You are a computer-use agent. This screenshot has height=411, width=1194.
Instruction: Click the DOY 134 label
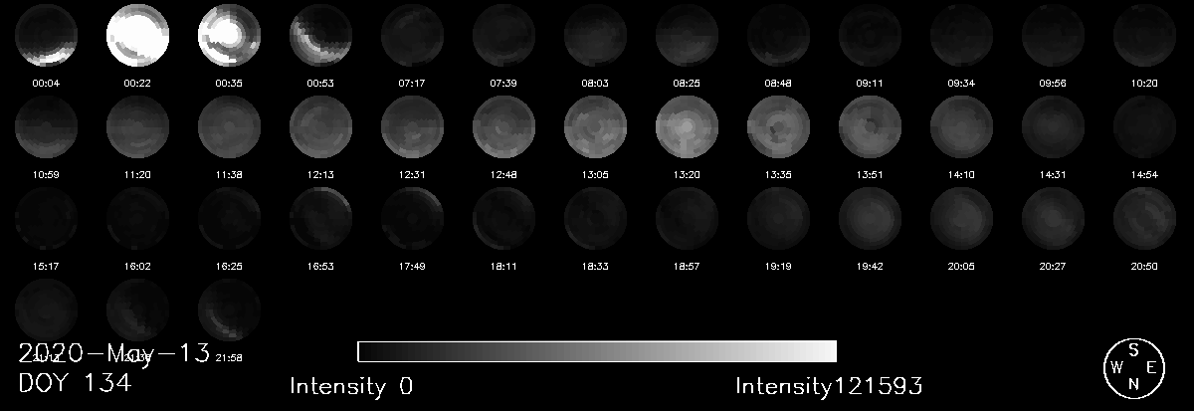click(x=75, y=383)
